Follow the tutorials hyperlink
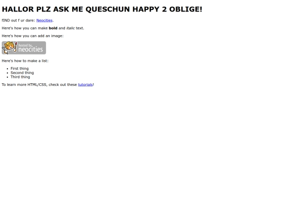 pyautogui.click(x=85, y=85)
